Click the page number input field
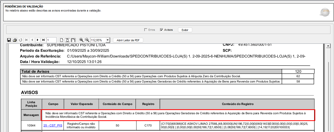The height and width of the screenshot is (132, 334). click(51, 40)
